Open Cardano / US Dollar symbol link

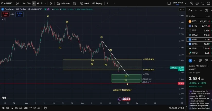pos(198,66)
